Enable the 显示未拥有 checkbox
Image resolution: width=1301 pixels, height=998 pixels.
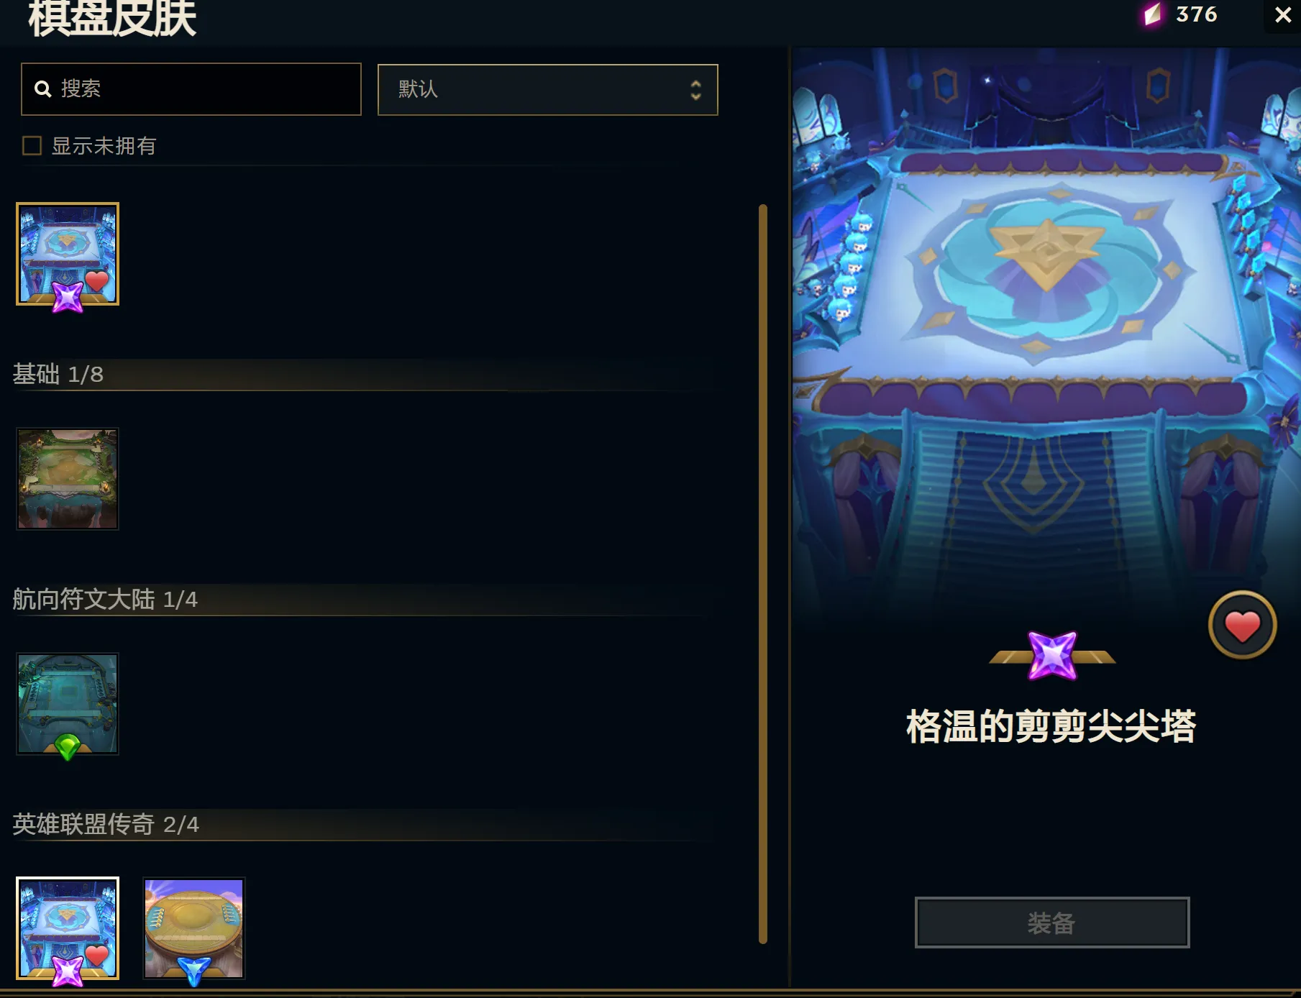tap(32, 146)
